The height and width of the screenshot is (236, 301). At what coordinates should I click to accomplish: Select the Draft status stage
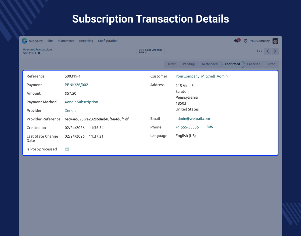coord(172,64)
